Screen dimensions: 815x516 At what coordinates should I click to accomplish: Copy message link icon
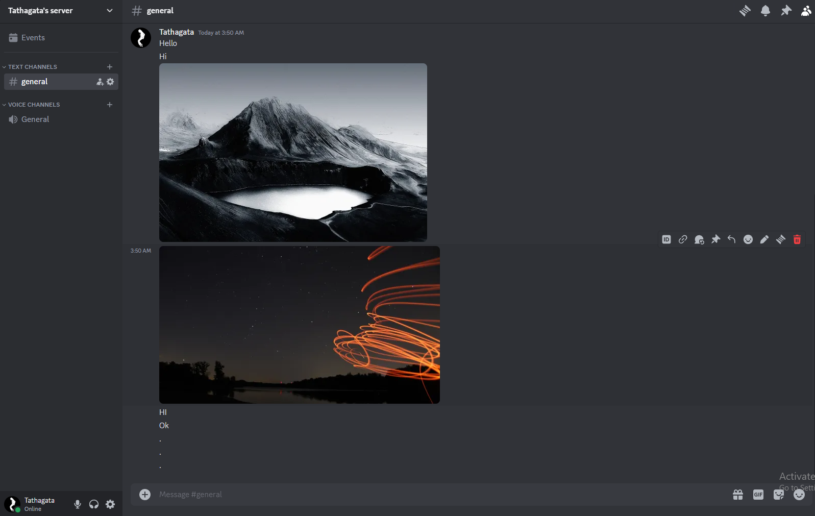tap(683, 239)
